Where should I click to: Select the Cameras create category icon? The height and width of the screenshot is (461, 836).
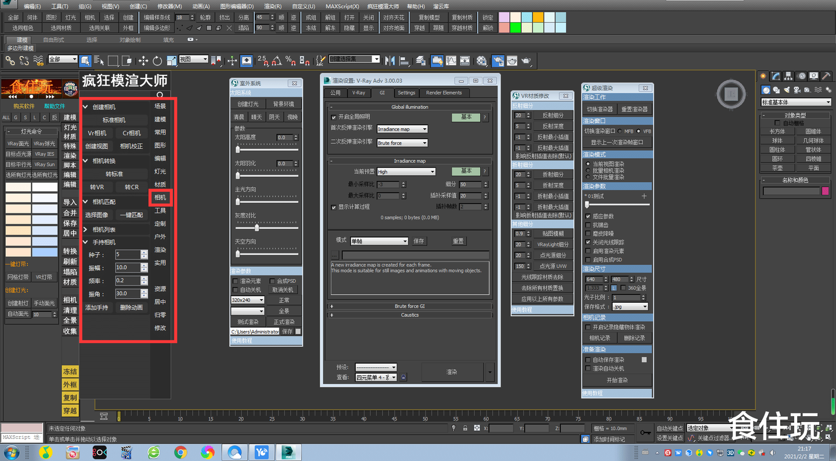click(797, 90)
